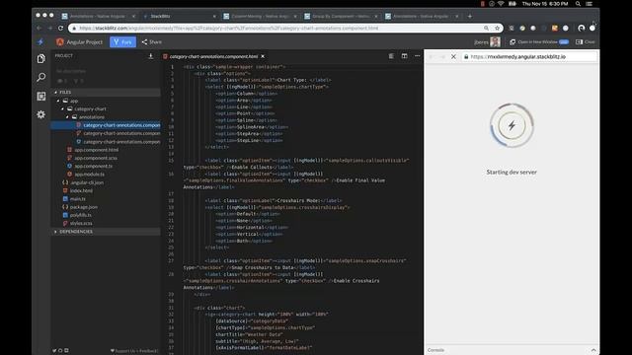
Task: Open app.component.ts in file tree
Action: [94, 166]
